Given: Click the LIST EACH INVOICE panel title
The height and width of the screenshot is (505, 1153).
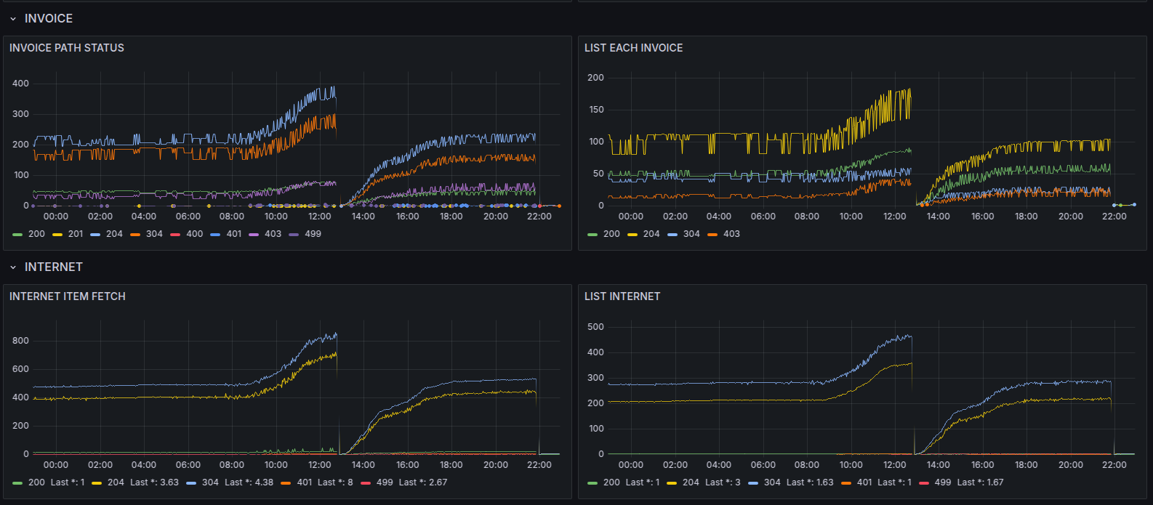Looking at the screenshot, I should click(633, 48).
